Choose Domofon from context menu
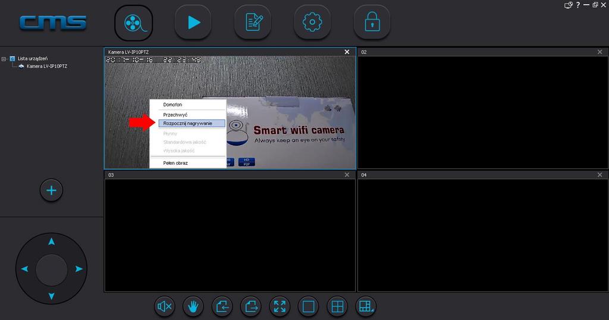The image size is (609, 320). pyautogui.click(x=172, y=105)
